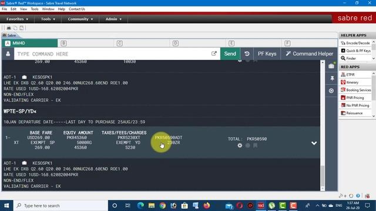Viewport: 376px width, 211px height.
Task: Launch the No PNR Pricing red app
Action: point(355,105)
